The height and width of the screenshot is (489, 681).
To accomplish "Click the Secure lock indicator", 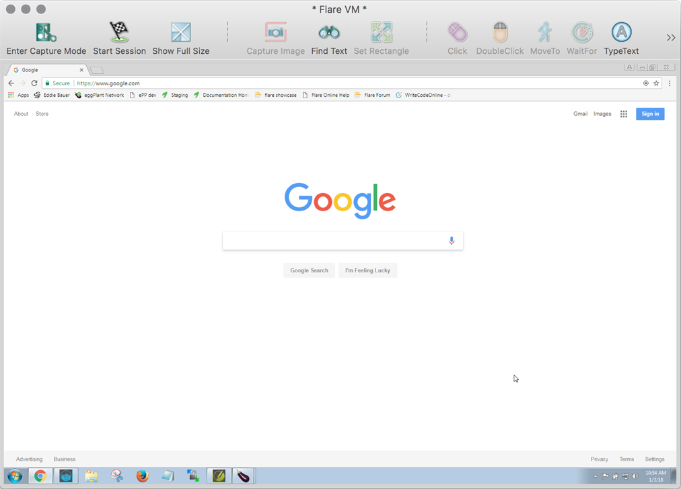I will [x=58, y=83].
